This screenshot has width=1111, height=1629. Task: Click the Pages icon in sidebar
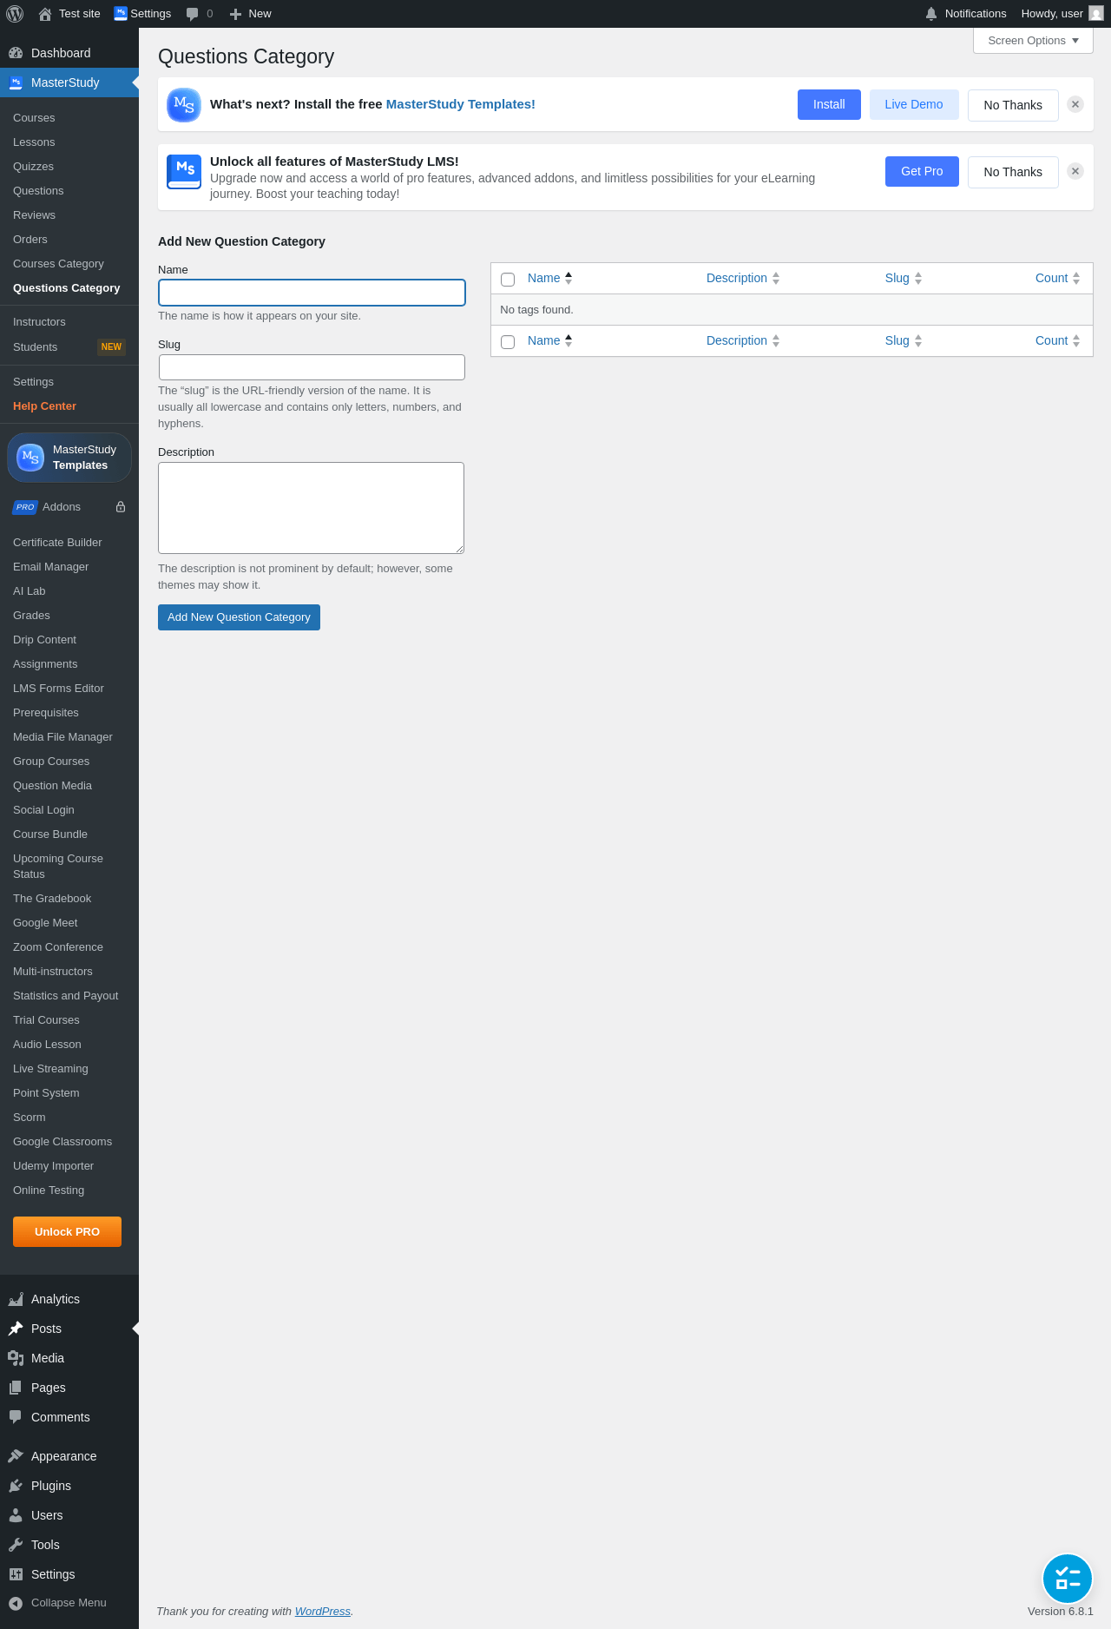pyautogui.click(x=16, y=1388)
